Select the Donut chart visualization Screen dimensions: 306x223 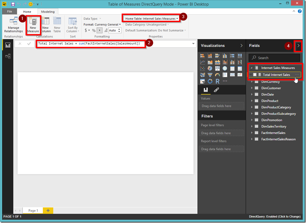click(x=210, y=81)
